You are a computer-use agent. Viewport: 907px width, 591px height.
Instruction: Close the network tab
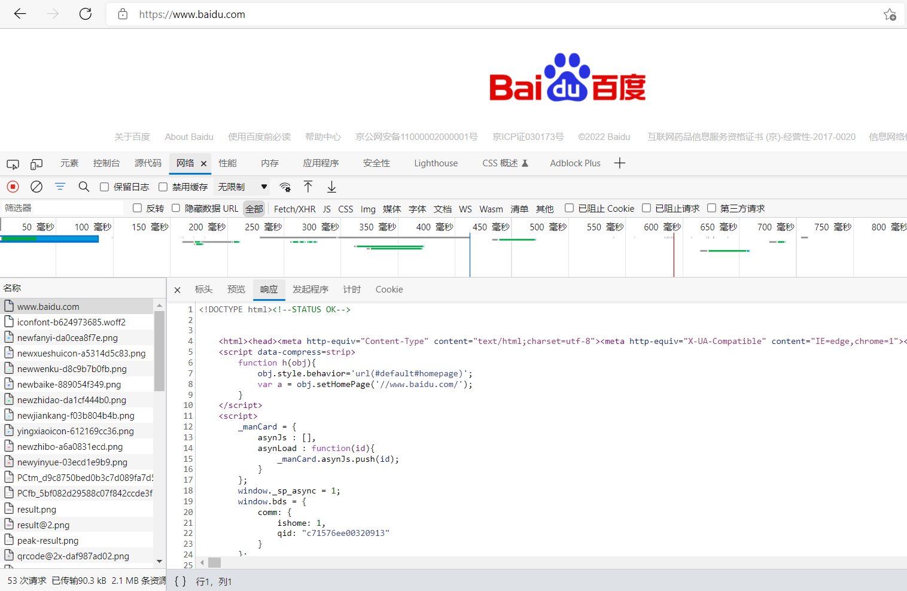(x=203, y=163)
